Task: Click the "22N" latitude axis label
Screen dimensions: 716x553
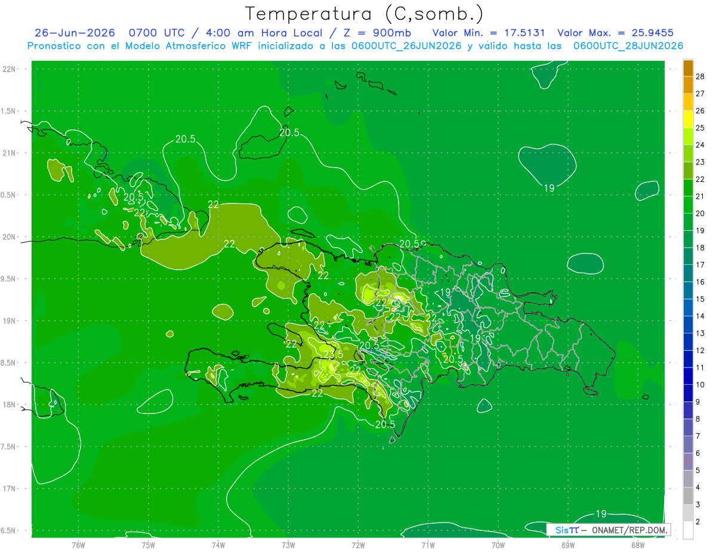Action: 9,69
